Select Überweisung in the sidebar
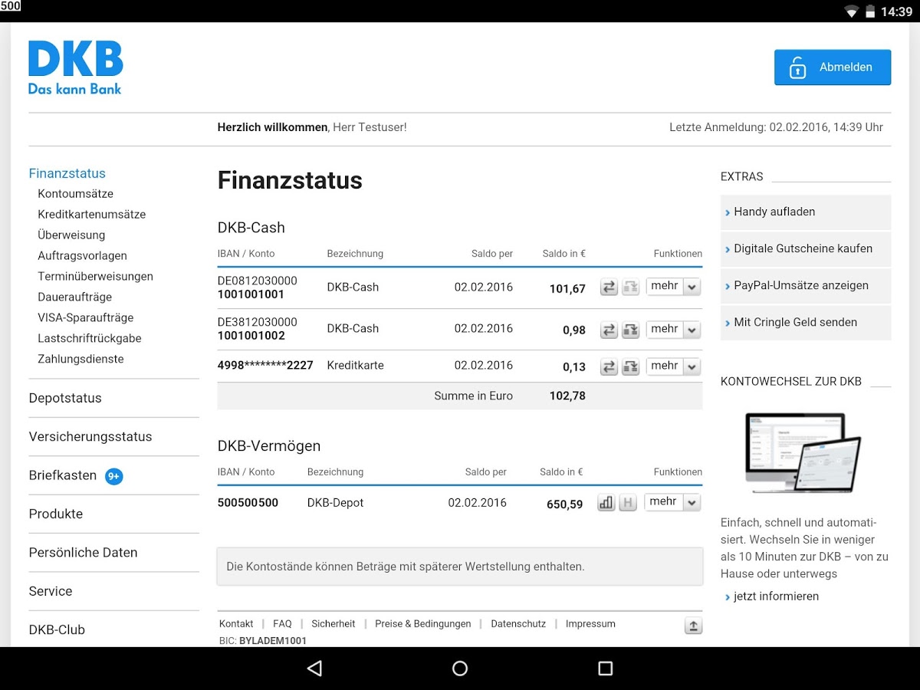 coord(71,235)
